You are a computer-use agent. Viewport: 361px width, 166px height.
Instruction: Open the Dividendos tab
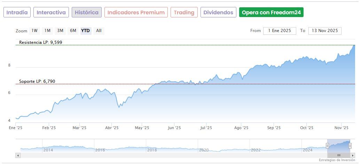[x=218, y=13]
